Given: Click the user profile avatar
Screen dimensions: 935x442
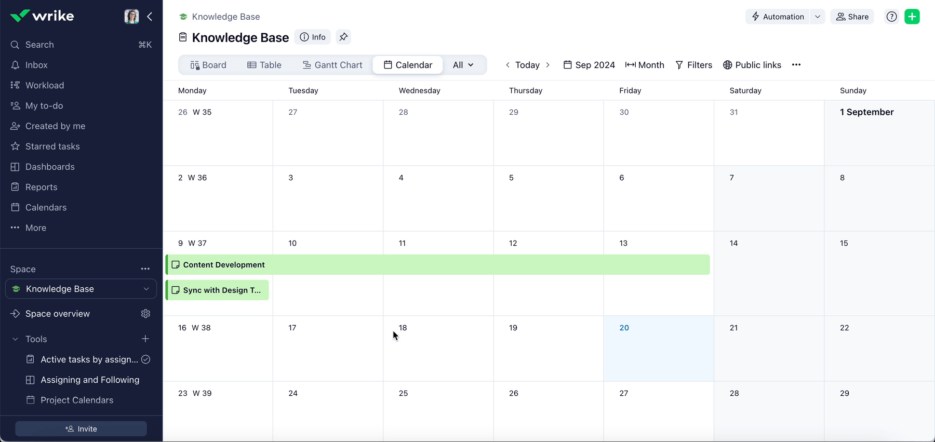Looking at the screenshot, I should [131, 17].
